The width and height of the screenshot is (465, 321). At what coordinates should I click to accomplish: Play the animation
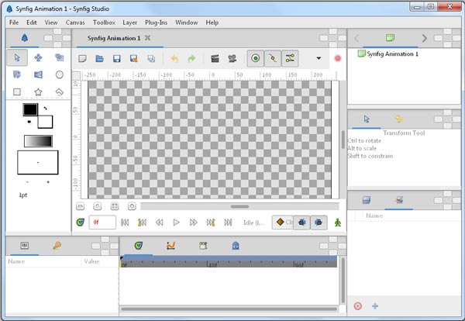coord(176,223)
